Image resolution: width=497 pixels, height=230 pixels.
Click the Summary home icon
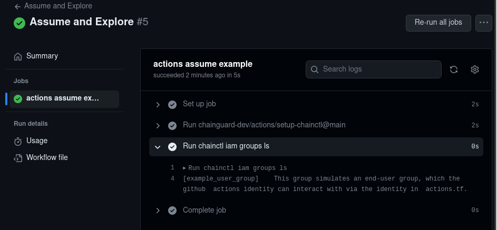tap(18, 56)
